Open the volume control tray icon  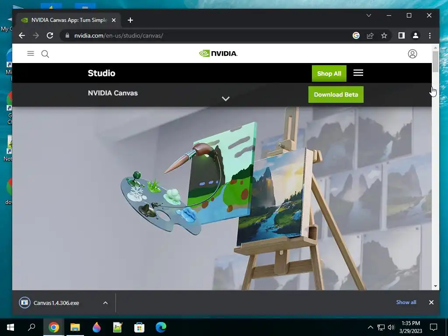pos(391,327)
